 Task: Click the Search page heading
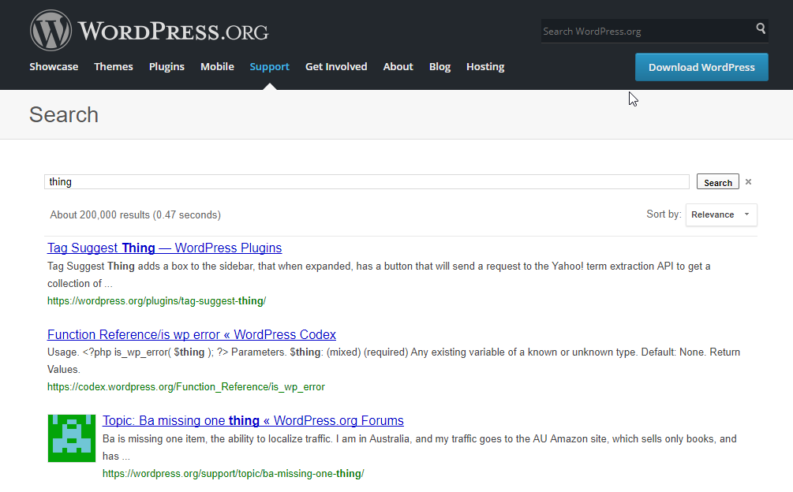click(64, 114)
